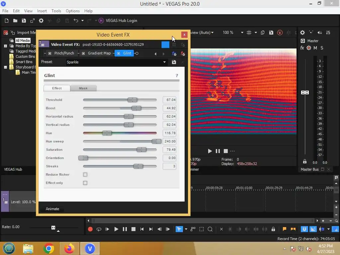
Task: Insert a marker with orange flag icon
Action: pos(285,229)
